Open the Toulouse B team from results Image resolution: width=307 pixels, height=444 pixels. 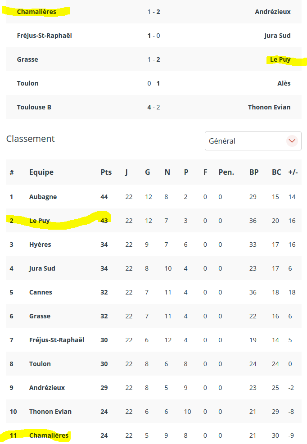(34, 107)
